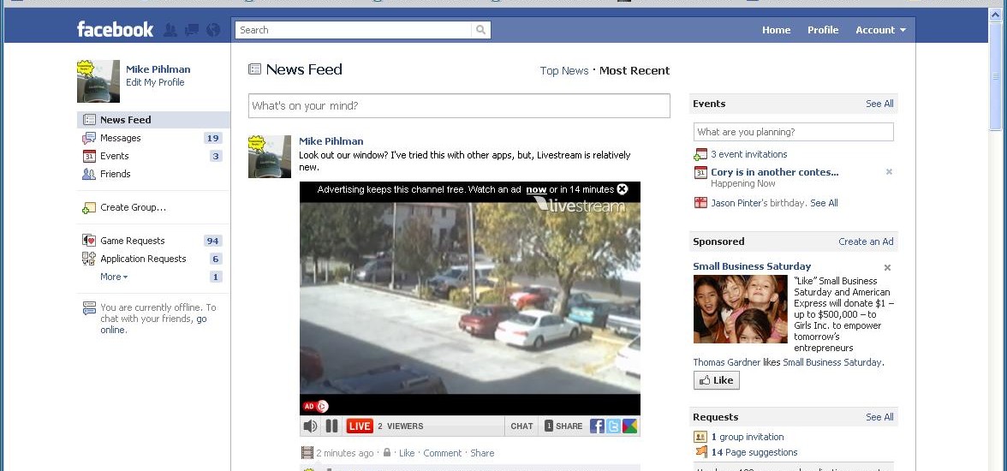Click into 'What's on your mind?' box
The height and width of the screenshot is (471, 1007).
[x=459, y=106]
